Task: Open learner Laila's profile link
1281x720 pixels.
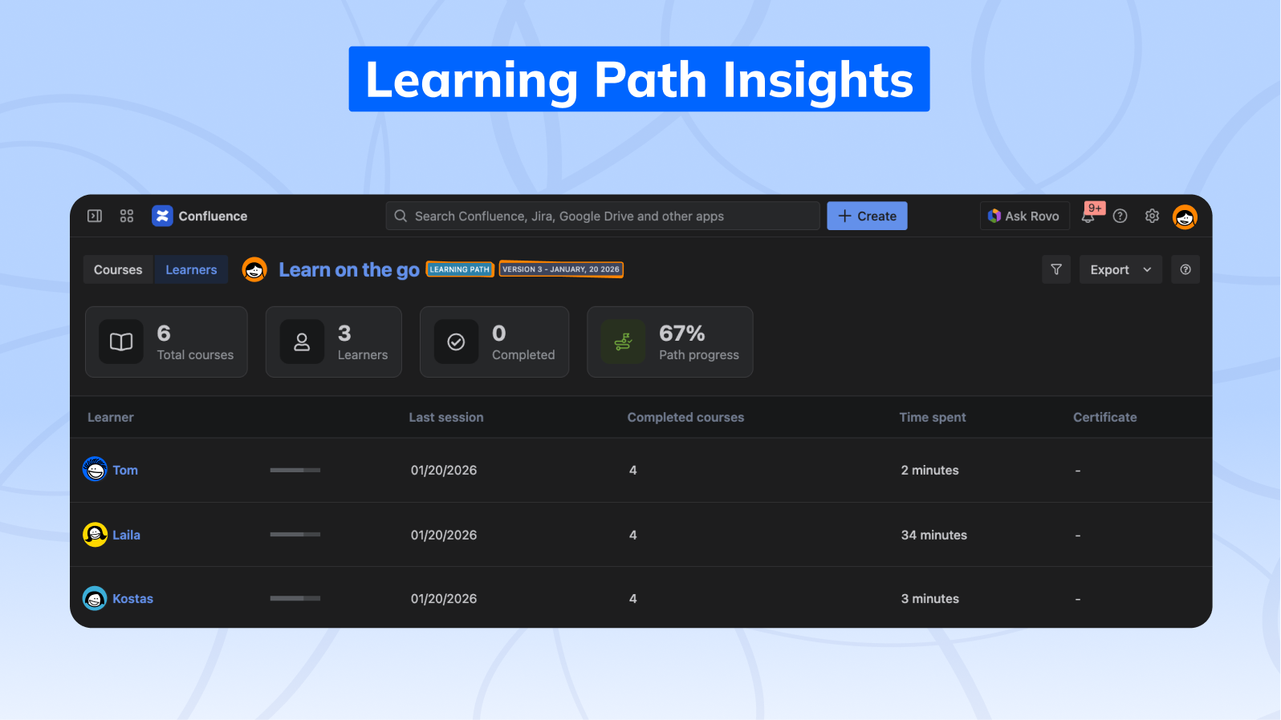Action: pyautogui.click(x=126, y=535)
